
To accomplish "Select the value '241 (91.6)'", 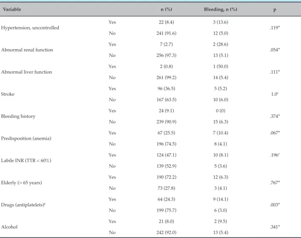I will (166, 33).
